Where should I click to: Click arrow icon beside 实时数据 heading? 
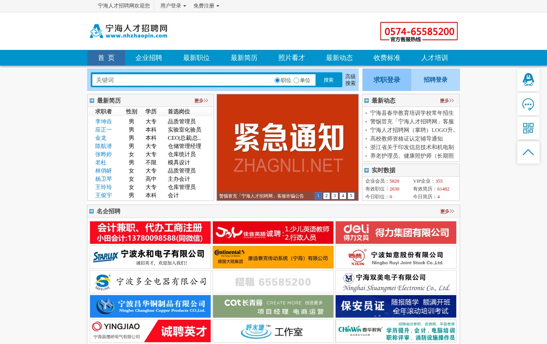367,170
